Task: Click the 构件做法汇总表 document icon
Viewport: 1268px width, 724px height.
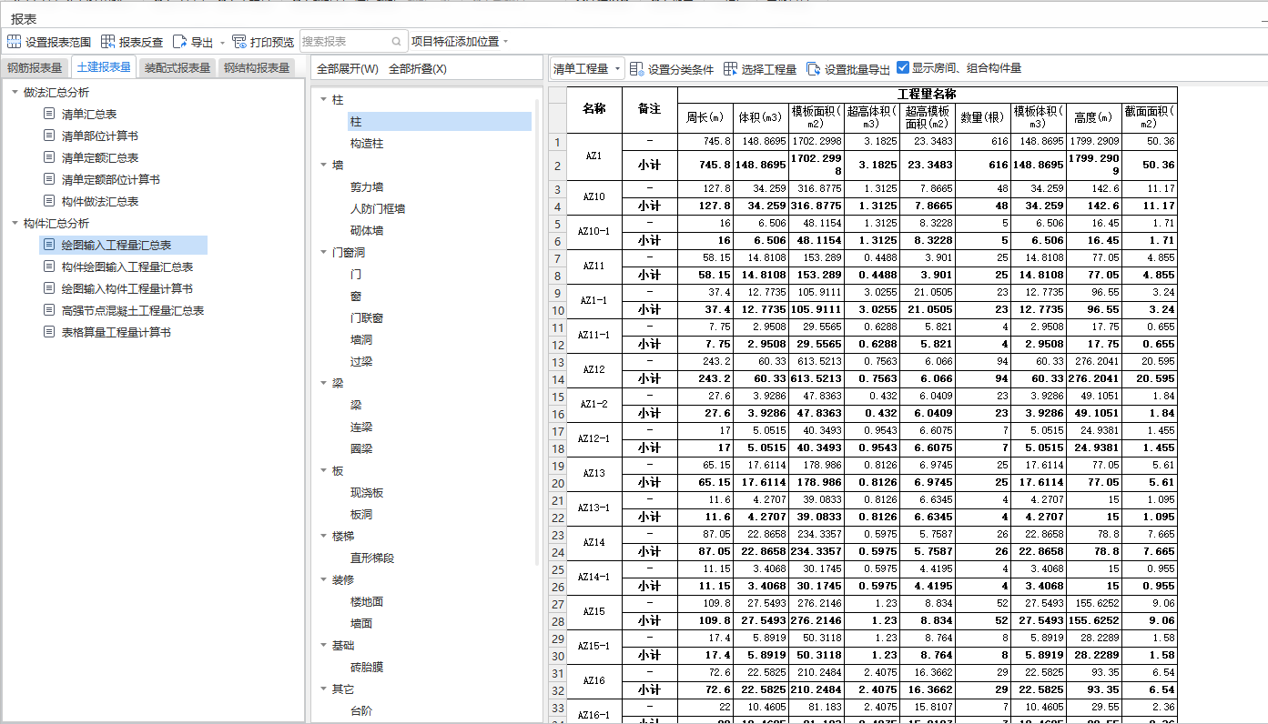Action: 49,201
